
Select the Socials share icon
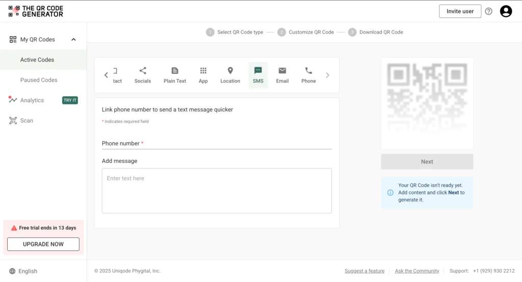(143, 70)
